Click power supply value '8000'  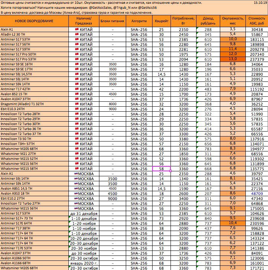(x=112, y=104)
